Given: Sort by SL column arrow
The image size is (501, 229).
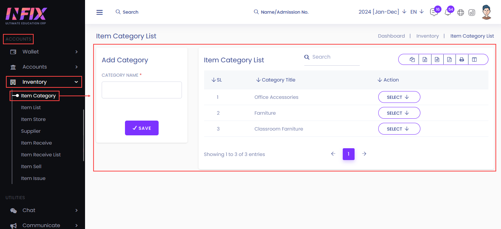Looking at the screenshot, I should point(213,80).
